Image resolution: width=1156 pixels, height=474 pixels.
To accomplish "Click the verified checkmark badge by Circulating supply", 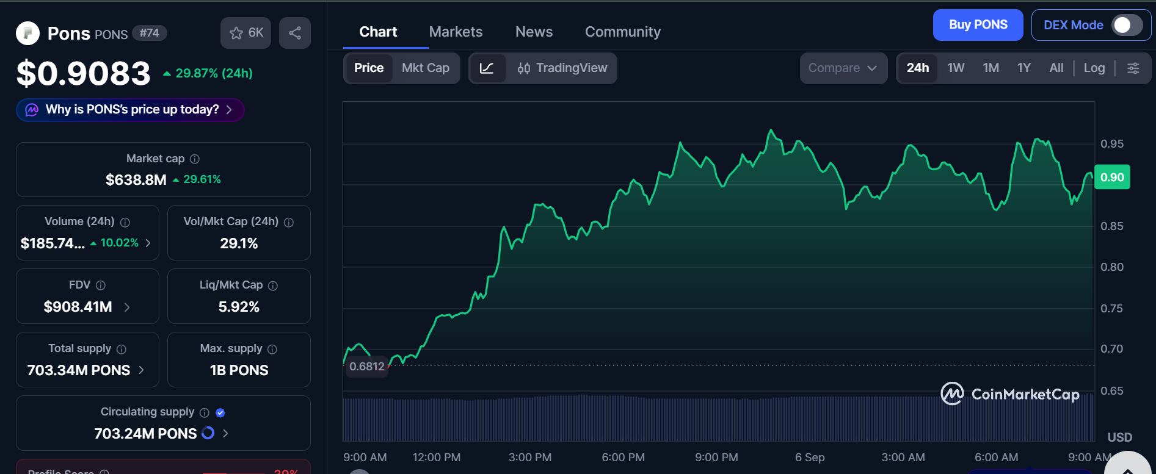I will coord(220,413).
